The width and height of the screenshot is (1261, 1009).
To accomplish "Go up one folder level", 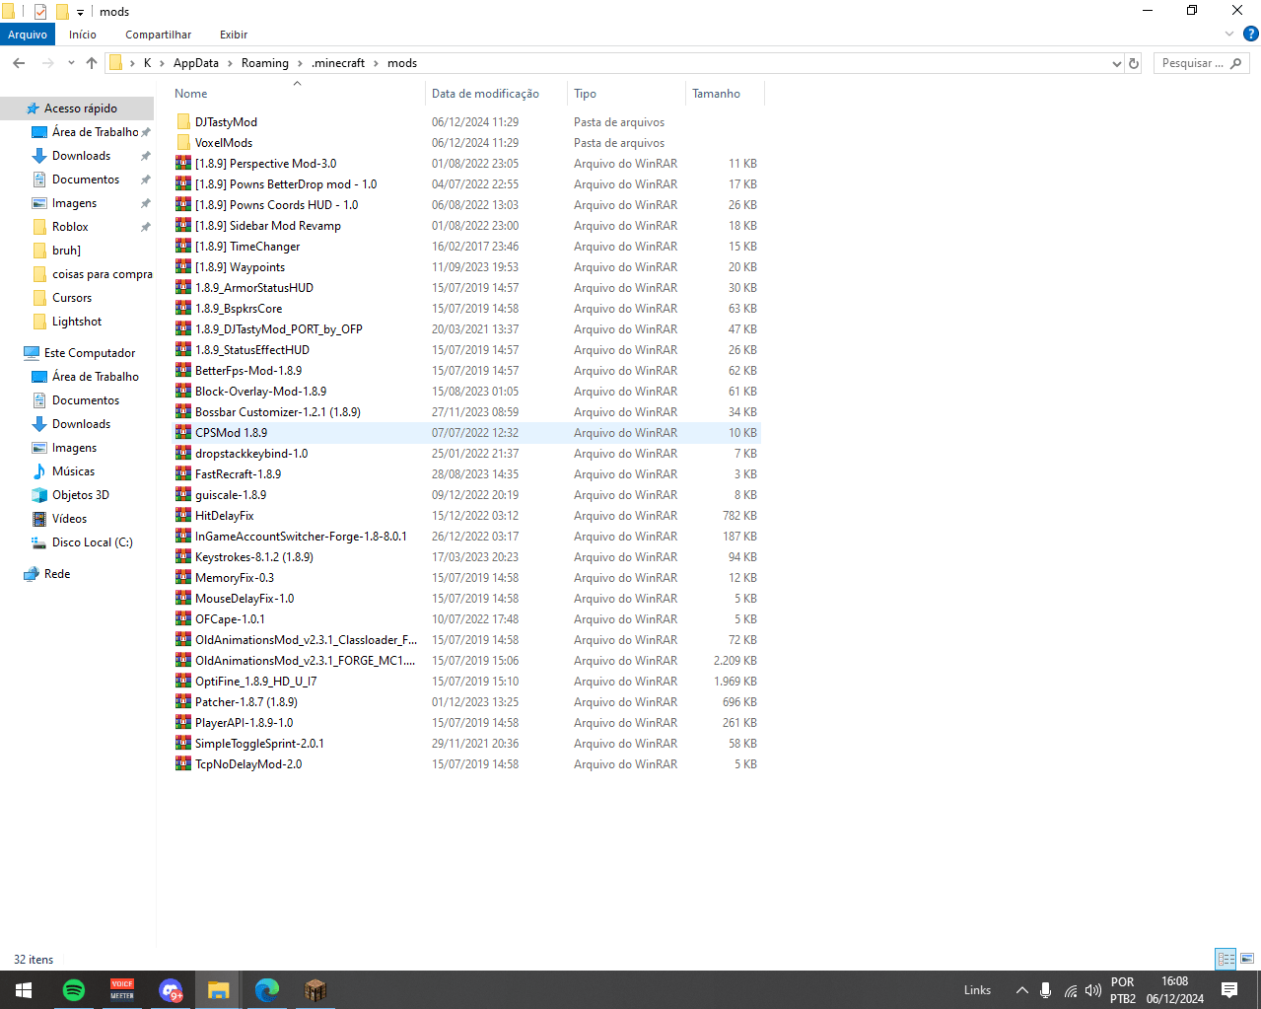I will tap(92, 63).
